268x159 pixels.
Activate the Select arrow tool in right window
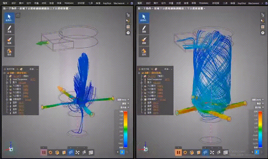[x=144, y=18]
